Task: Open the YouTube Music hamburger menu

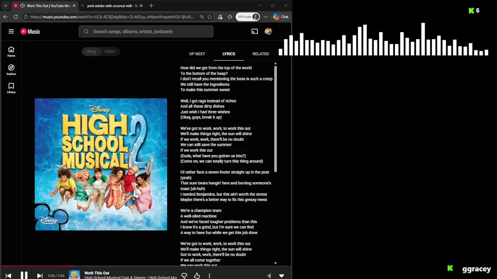Action: coord(11,31)
